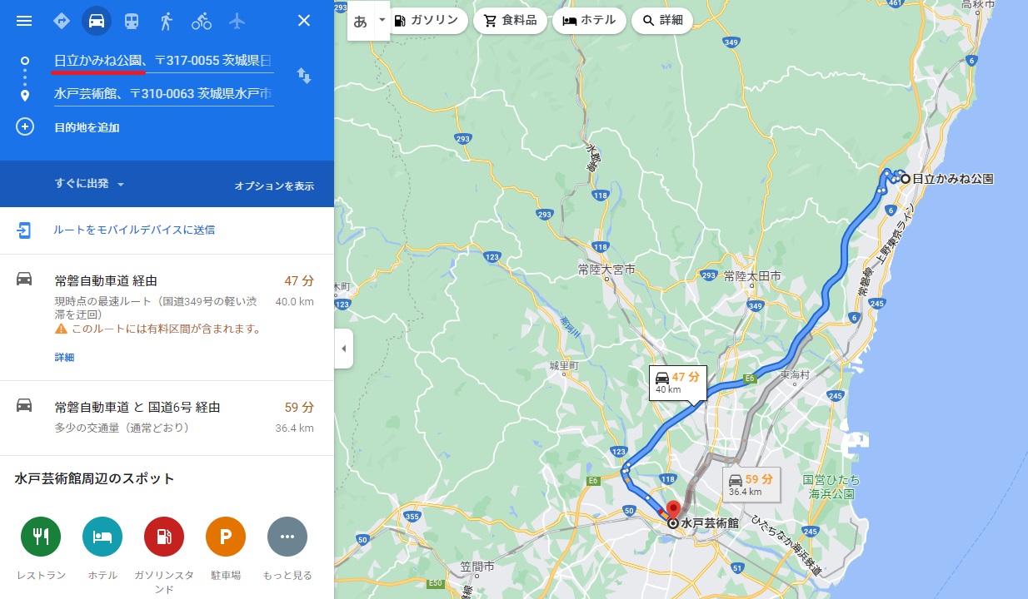The height and width of the screenshot is (599, 1028).
Task: Click the 日立かみね公園 starting point field
Action: point(163,61)
